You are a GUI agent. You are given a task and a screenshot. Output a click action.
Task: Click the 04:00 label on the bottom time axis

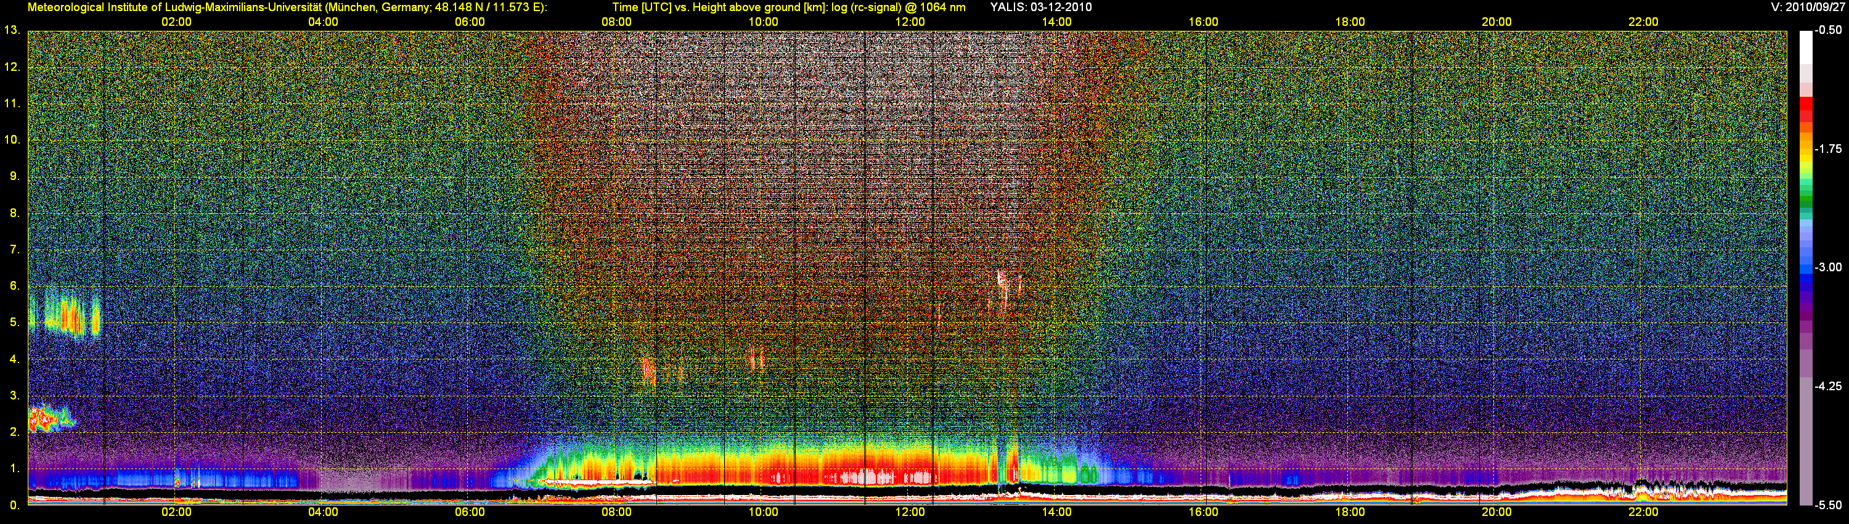323,512
